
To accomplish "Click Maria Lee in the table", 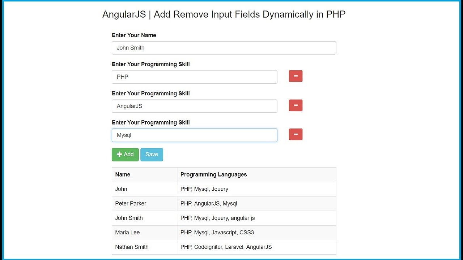I will point(127,233).
